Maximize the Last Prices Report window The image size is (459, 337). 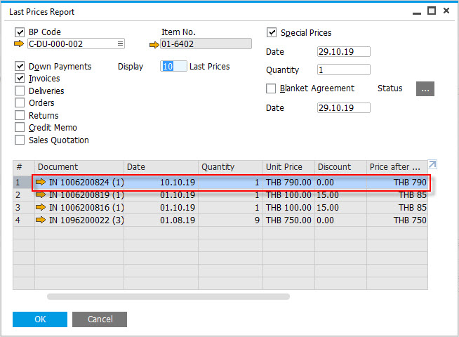[x=432, y=11]
